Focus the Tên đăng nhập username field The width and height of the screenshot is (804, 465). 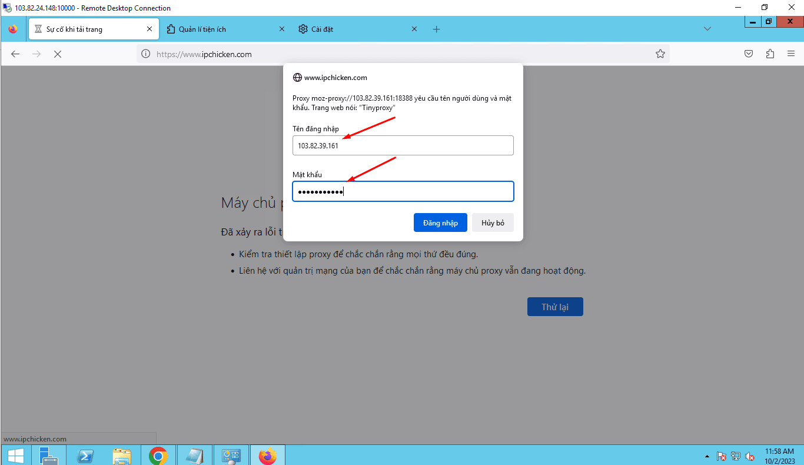403,145
